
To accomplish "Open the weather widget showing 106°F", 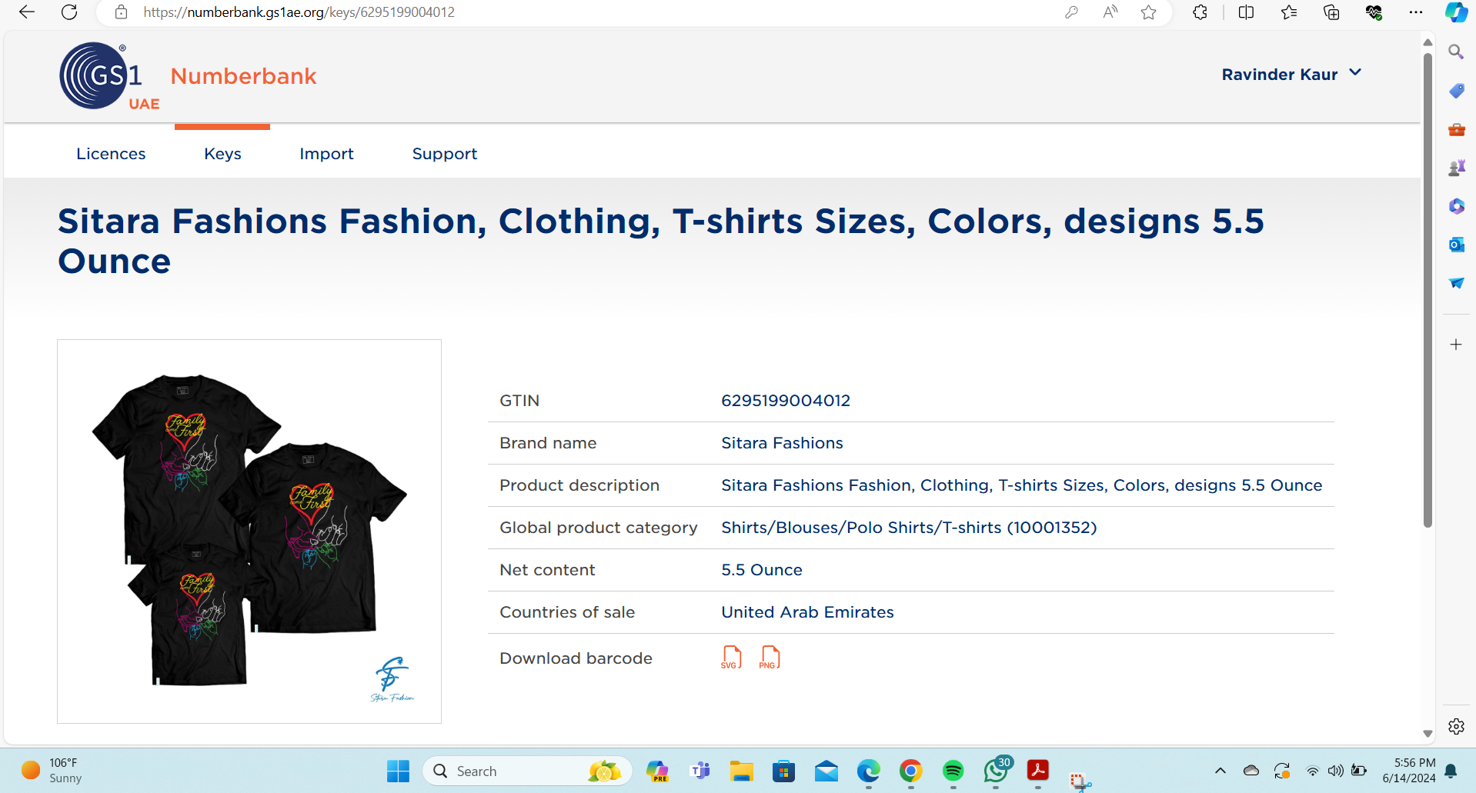I will (x=51, y=771).
